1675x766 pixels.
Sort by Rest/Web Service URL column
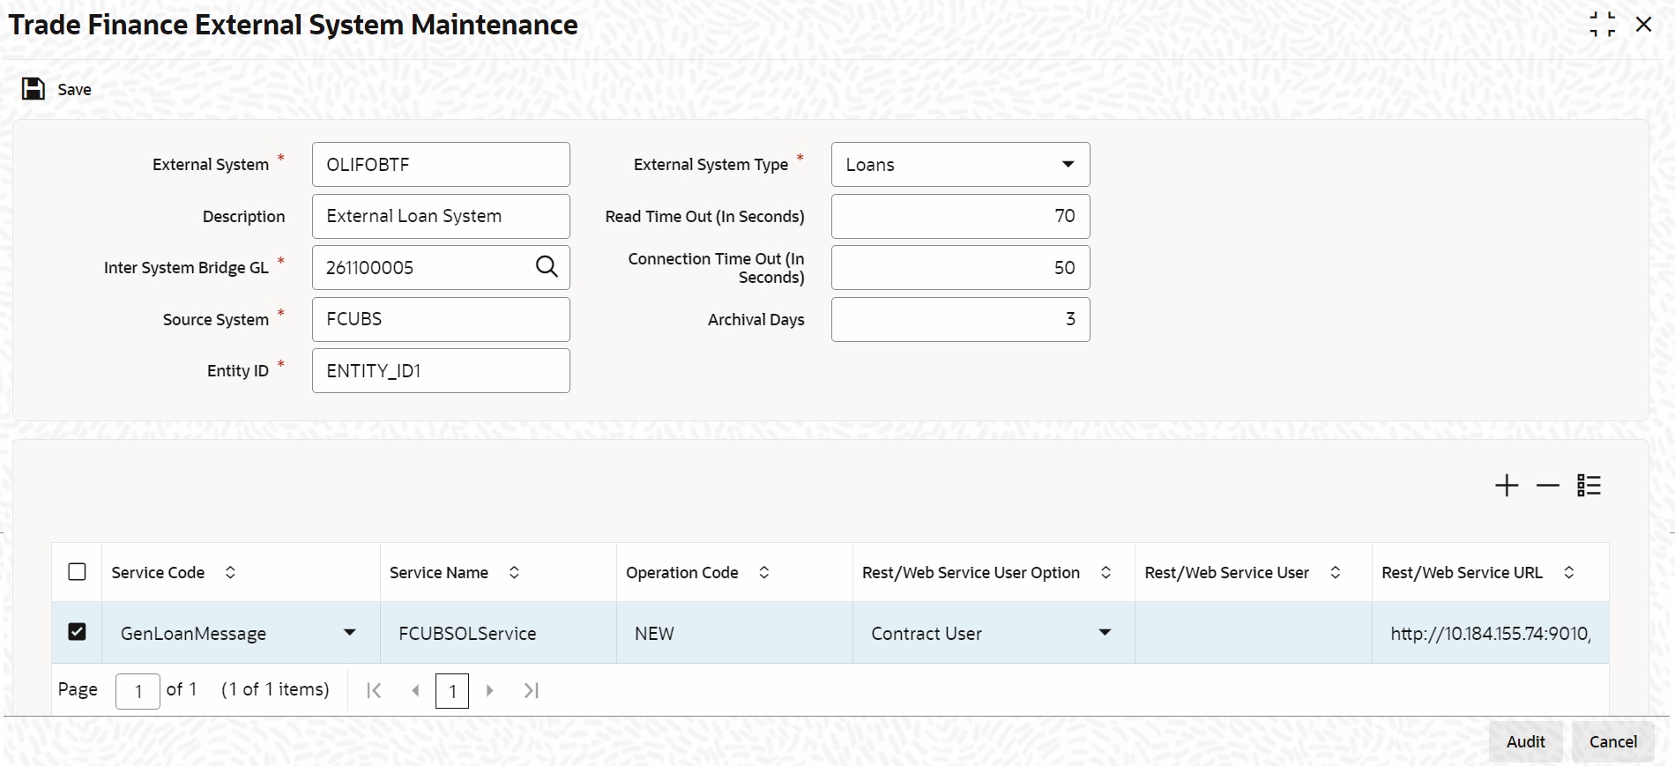coord(1569,572)
